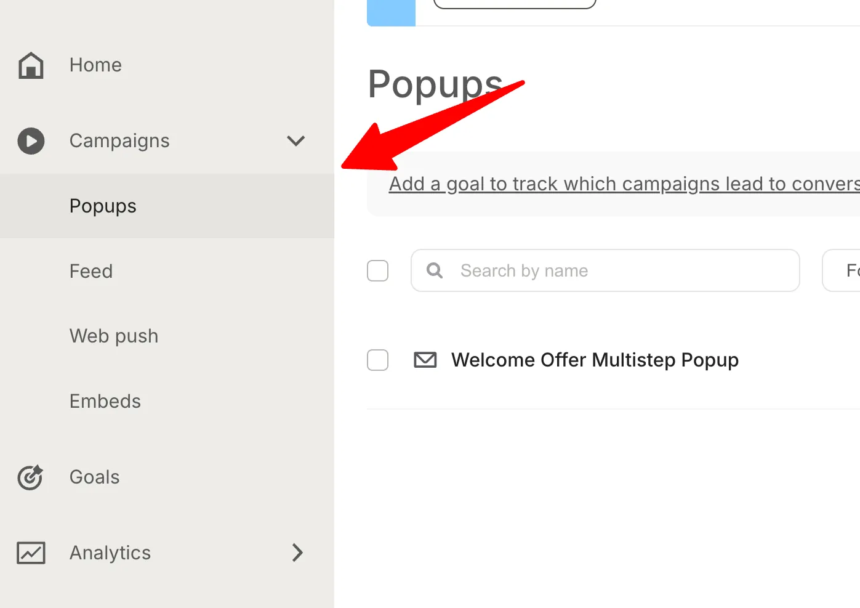860x608 pixels.
Task: Click the Search by name field
Action: (x=605, y=270)
